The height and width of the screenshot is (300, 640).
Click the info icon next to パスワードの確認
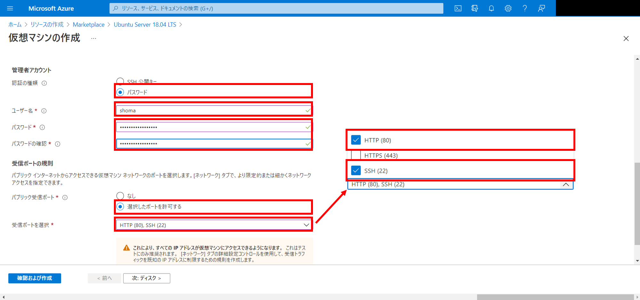(x=58, y=144)
